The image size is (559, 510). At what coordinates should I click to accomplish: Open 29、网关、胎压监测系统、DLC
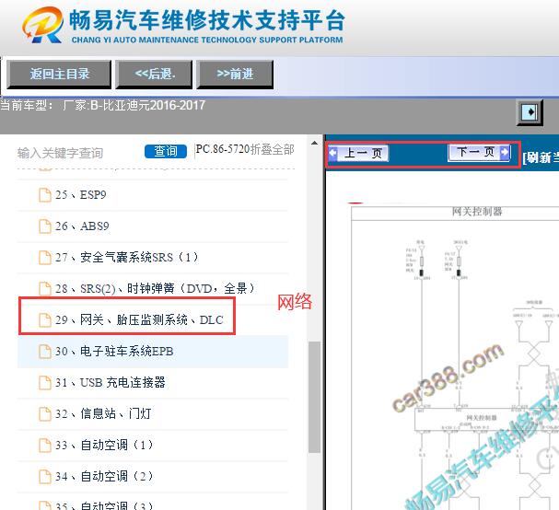139,319
